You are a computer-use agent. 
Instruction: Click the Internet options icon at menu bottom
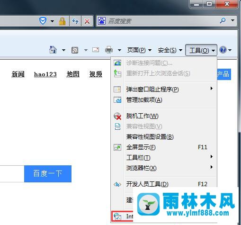click(x=117, y=216)
